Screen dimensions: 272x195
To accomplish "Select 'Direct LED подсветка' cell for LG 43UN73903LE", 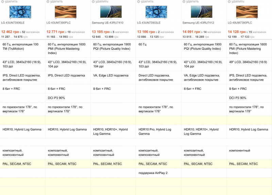I will click(x=158, y=78).
